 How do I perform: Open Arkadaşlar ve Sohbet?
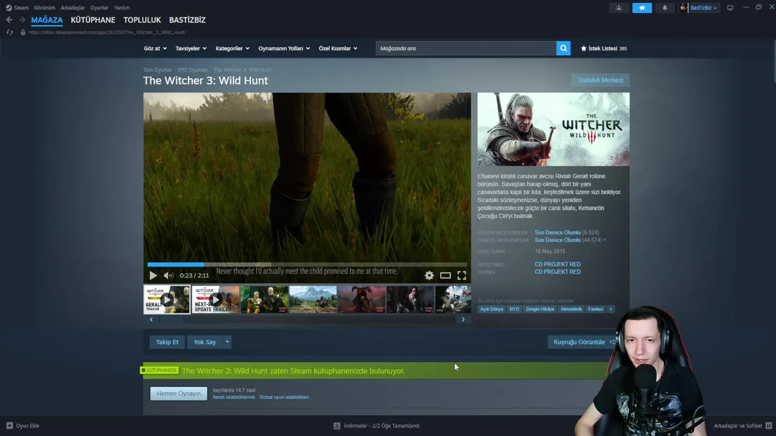point(742,426)
